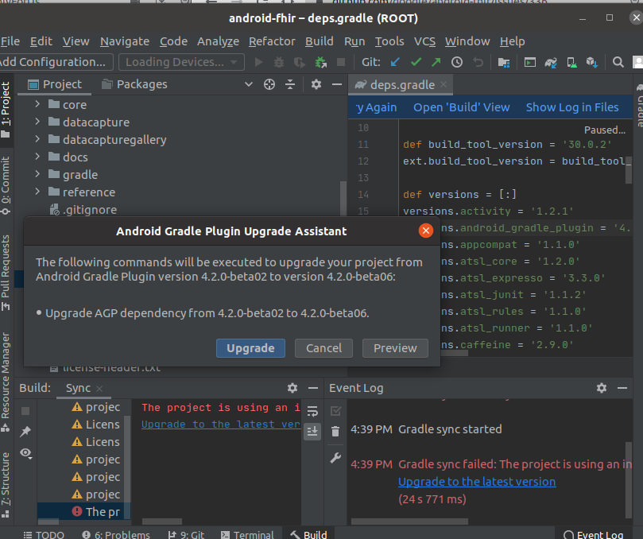Click Preview in the AGP dialog

pyautogui.click(x=395, y=348)
